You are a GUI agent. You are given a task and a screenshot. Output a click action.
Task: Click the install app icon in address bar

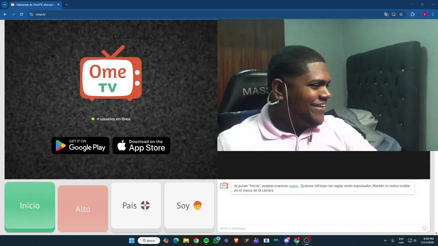pos(394,14)
